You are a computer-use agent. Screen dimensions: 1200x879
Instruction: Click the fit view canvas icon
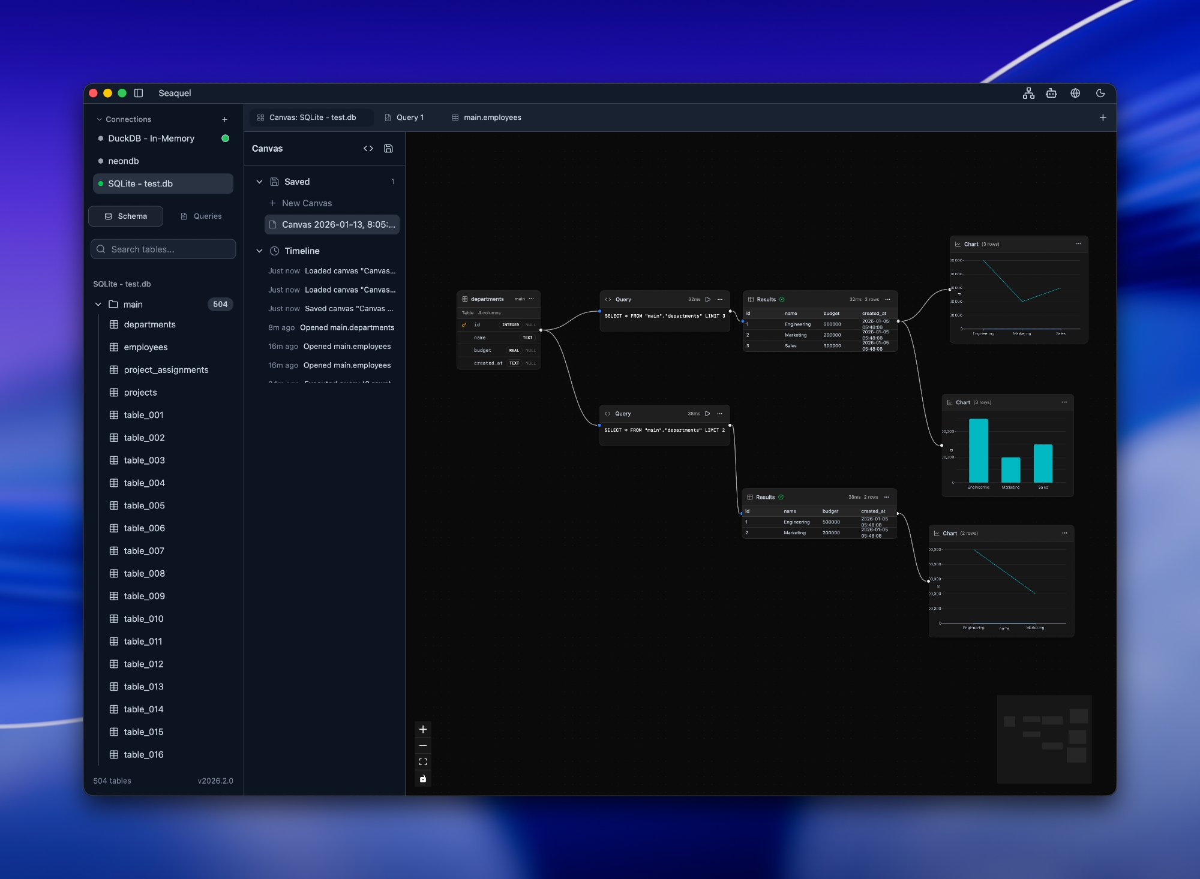point(423,762)
